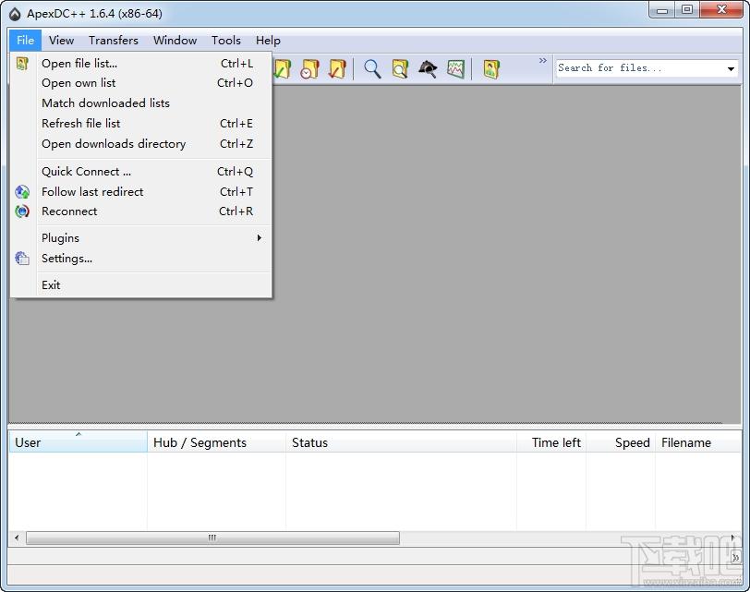Open ADL Search with the folder-and-magnifier icon
The height and width of the screenshot is (592, 750).
coord(400,69)
